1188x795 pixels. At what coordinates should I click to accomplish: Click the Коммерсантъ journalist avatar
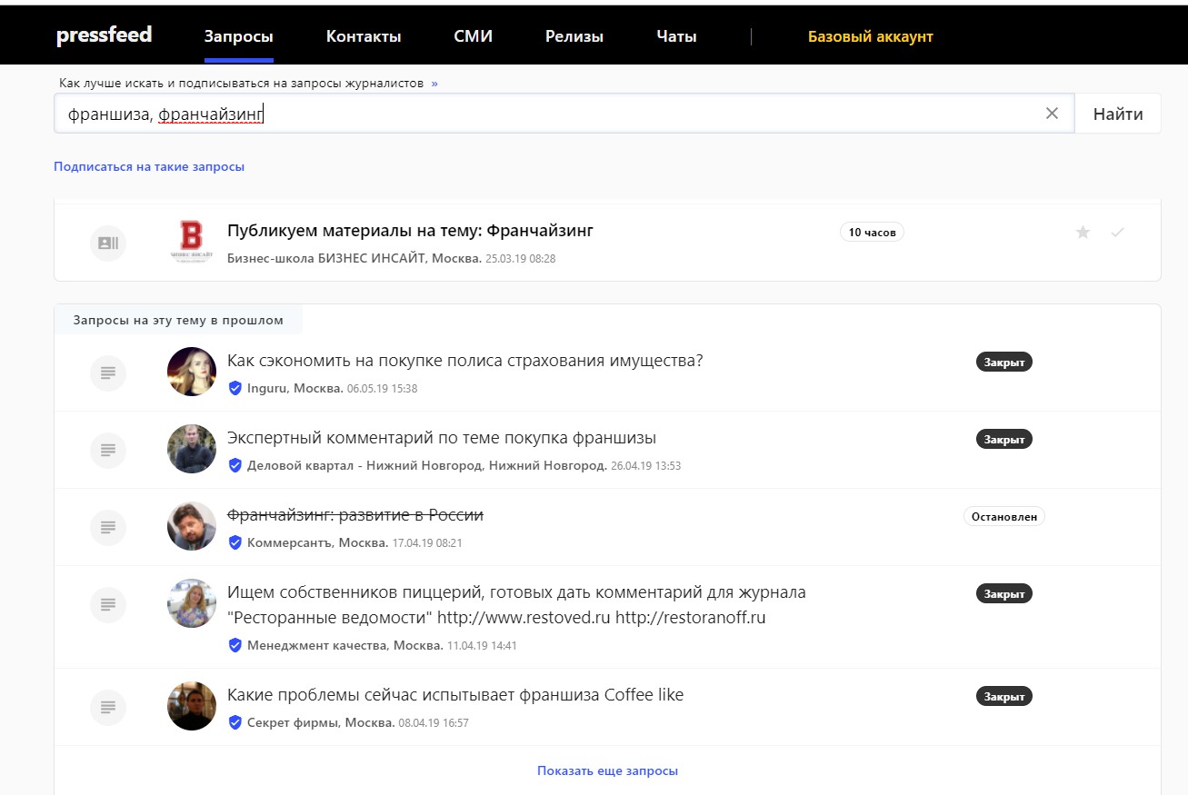tap(192, 526)
